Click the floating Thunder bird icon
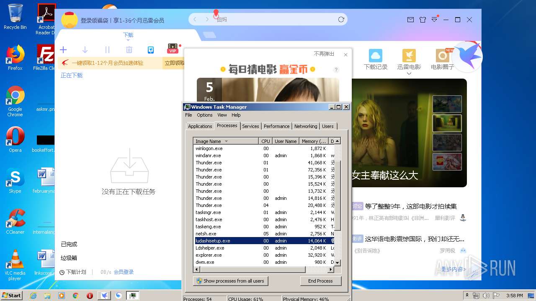Image resolution: width=536 pixels, height=301 pixels. pos(467,57)
